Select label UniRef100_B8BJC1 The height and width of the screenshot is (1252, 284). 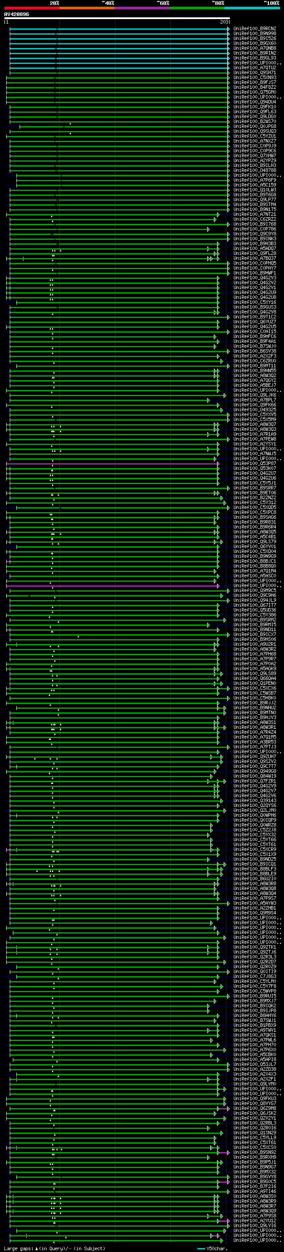point(255,561)
